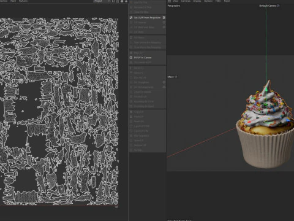
Task: Click the Perspective view label
Action: tap(174, 6)
